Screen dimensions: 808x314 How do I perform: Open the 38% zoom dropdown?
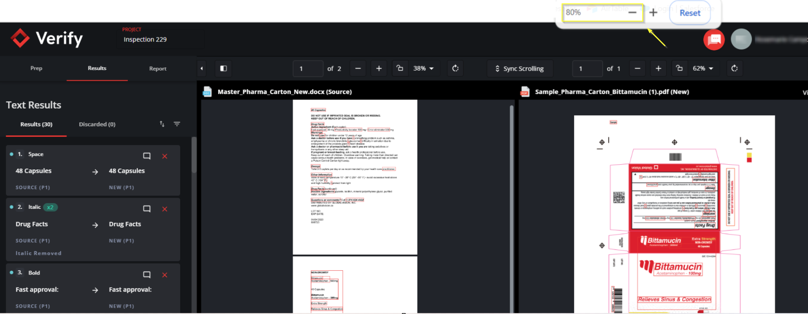(424, 69)
